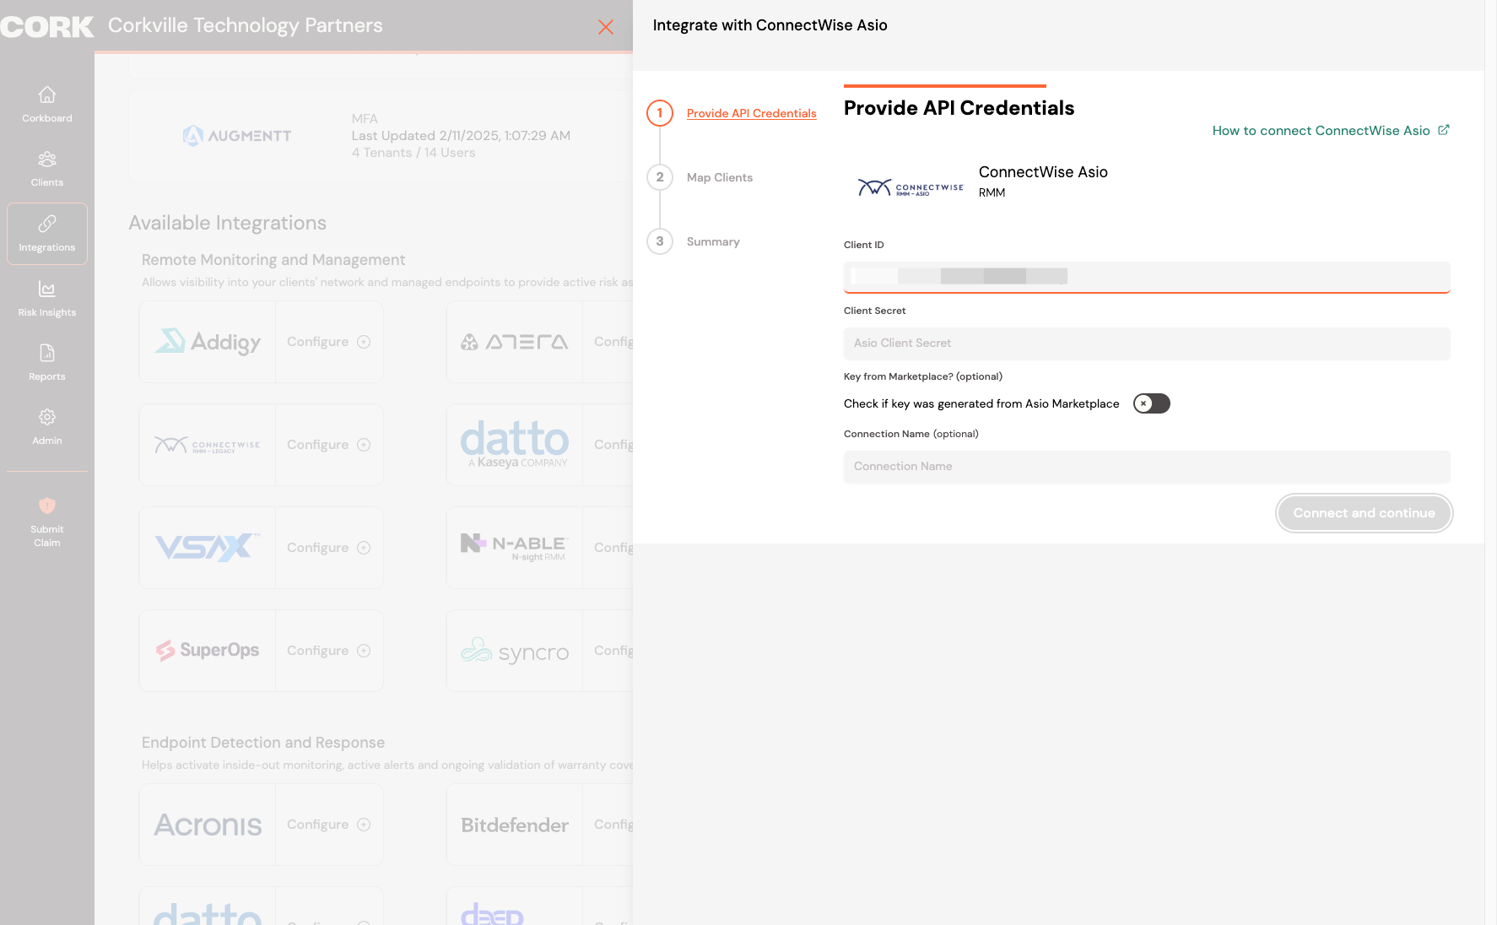Click ConnectWise Legacy Configure plus icon

(364, 445)
